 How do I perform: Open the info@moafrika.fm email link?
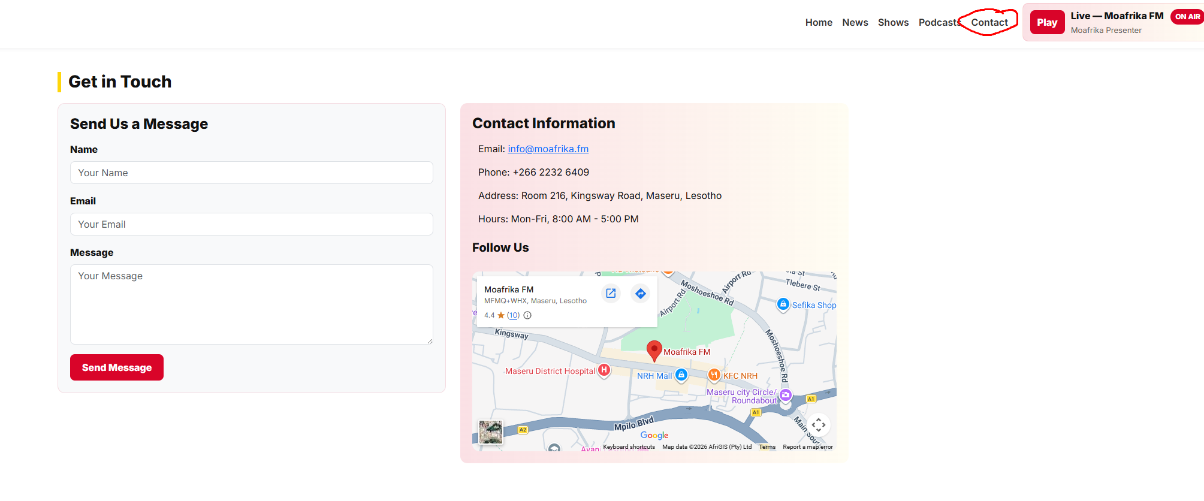pos(548,149)
